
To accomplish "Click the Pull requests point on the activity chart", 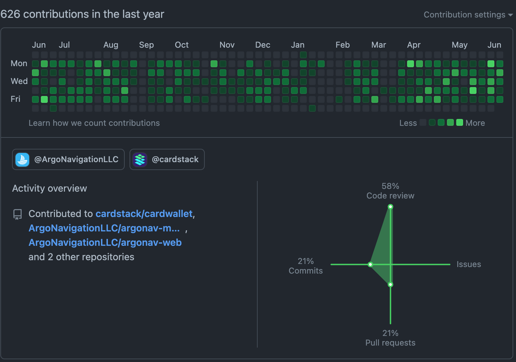I will pos(390,285).
